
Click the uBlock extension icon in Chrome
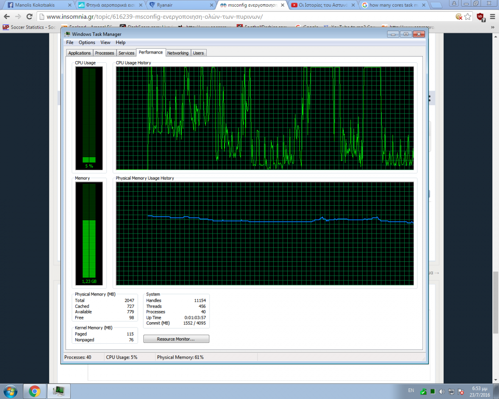click(x=480, y=17)
